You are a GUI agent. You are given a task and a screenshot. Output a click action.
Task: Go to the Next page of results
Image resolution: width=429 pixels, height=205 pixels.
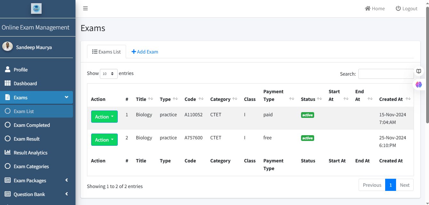click(x=405, y=185)
